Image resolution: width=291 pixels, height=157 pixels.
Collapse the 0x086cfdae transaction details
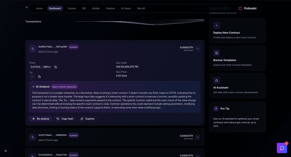point(198,49)
